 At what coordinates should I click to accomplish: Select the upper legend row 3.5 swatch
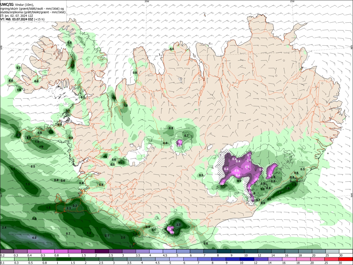[142, 251]
